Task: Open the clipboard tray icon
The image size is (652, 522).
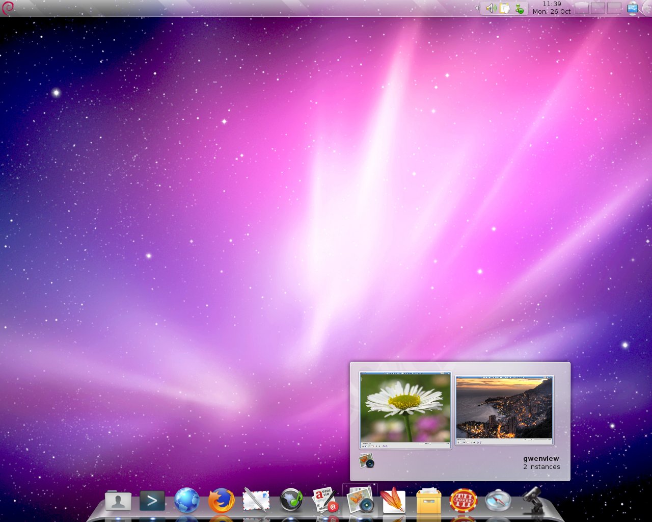Action: point(505,8)
